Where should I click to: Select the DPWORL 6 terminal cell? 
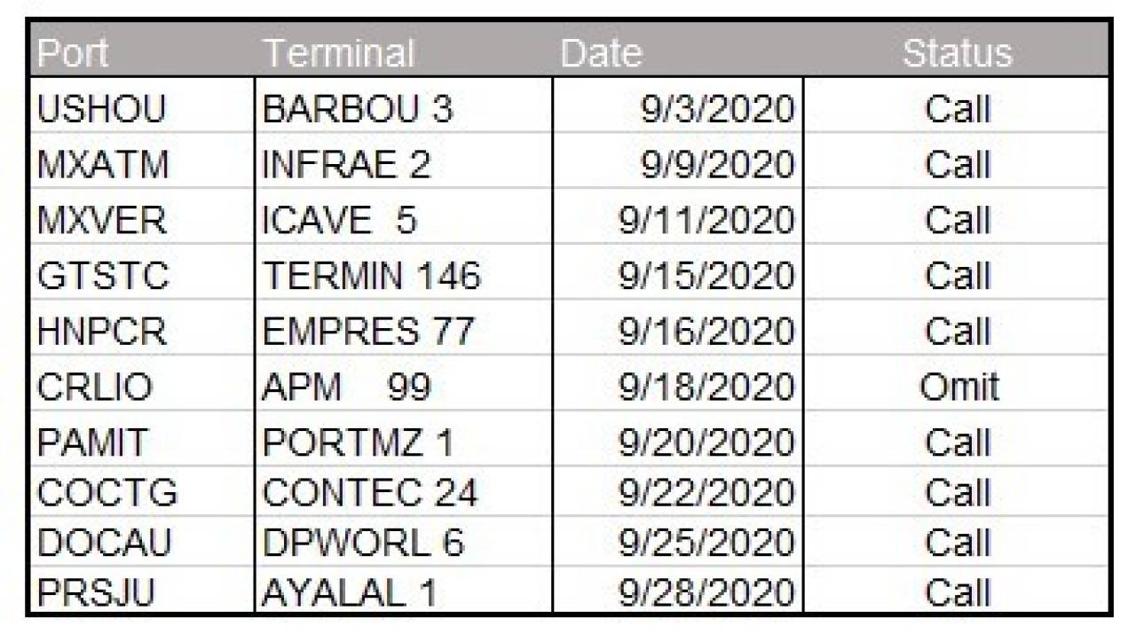coord(404,542)
